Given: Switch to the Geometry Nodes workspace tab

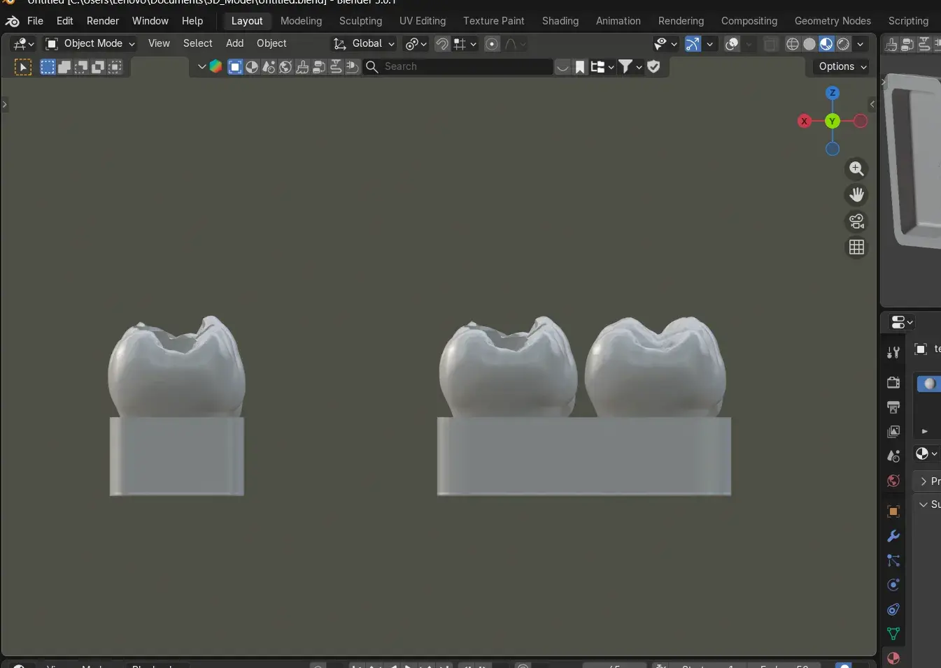Looking at the screenshot, I should tap(833, 21).
